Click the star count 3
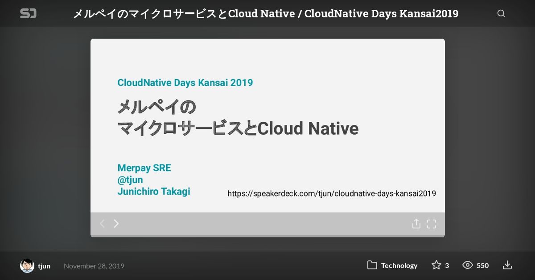The width and height of the screenshot is (535, 280). pos(447,265)
